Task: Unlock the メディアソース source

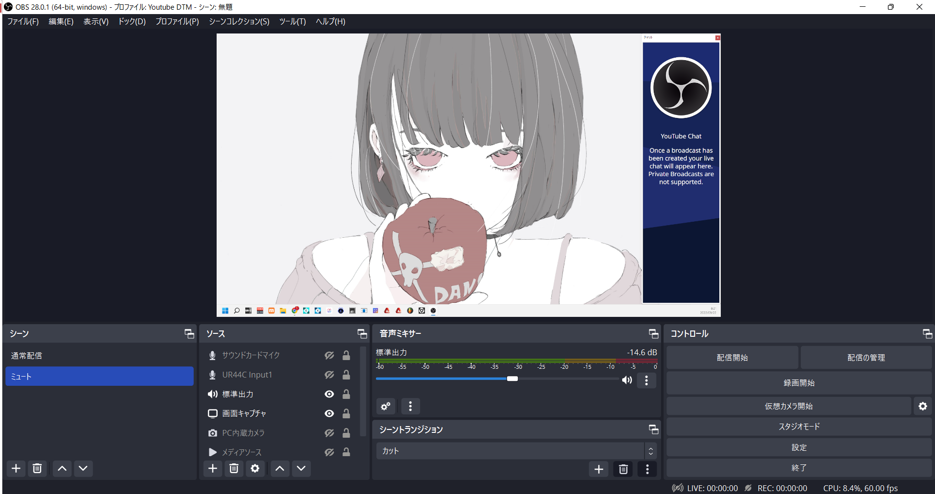Action: click(346, 452)
